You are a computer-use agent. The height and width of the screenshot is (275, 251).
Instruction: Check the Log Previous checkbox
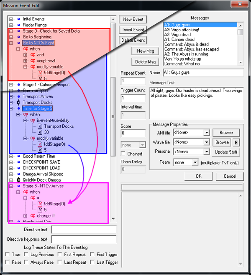[x=26, y=254]
